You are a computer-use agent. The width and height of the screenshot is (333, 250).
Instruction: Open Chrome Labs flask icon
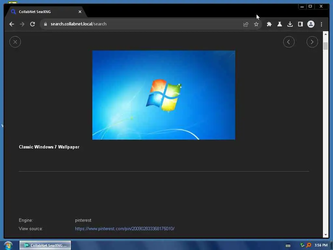(x=279, y=24)
